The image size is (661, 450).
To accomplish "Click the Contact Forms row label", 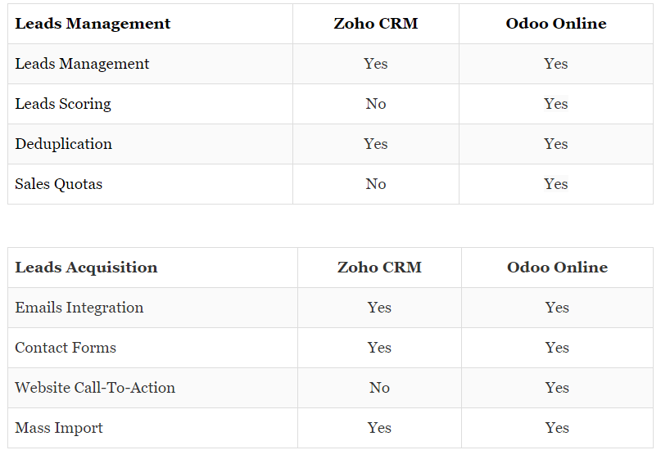I will pos(66,348).
